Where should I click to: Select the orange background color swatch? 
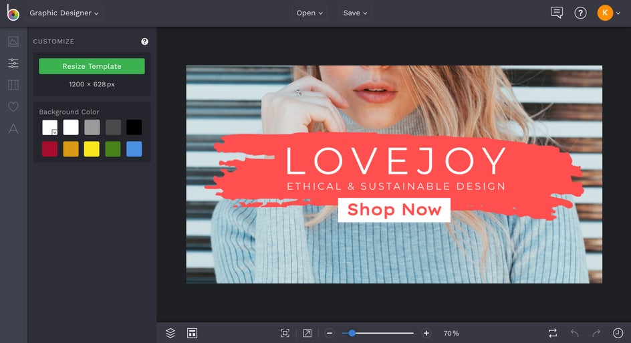coord(71,149)
